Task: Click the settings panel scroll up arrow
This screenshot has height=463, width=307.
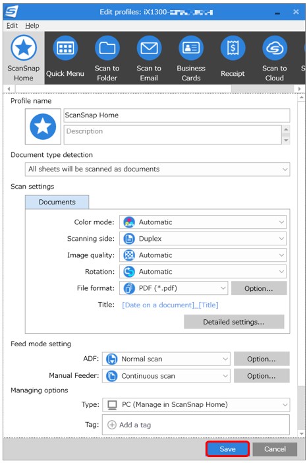Action: [x=301, y=98]
